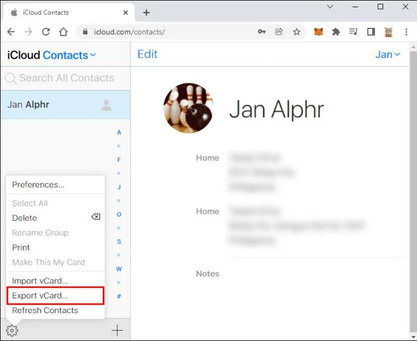Open the Jan account dropdown
The height and width of the screenshot is (341, 417).
(388, 54)
